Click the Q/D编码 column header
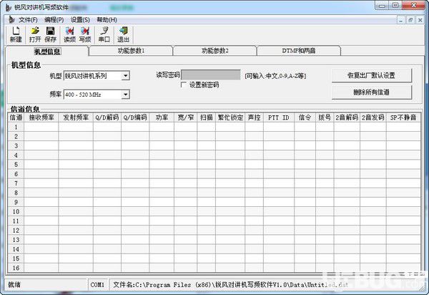 [135, 117]
